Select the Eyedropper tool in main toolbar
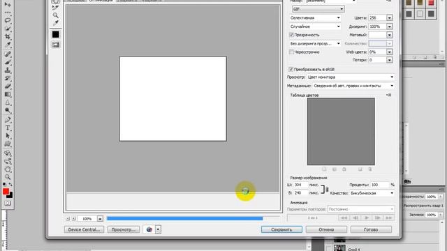 8,45
